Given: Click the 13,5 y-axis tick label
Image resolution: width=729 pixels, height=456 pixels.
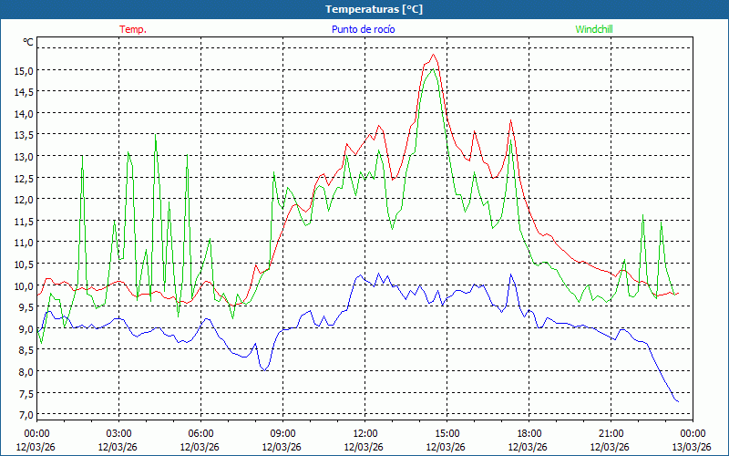Looking at the screenshot, I should coord(23,135).
